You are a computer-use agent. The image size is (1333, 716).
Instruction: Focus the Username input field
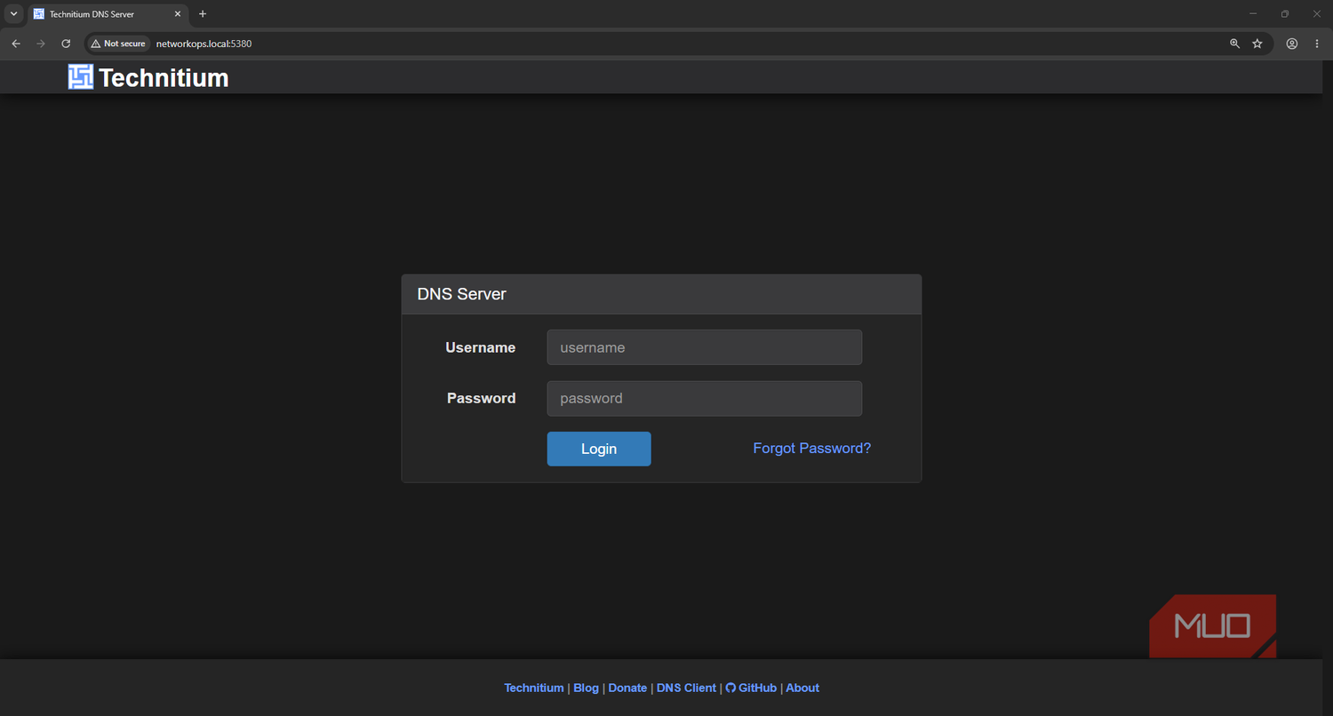click(704, 347)
